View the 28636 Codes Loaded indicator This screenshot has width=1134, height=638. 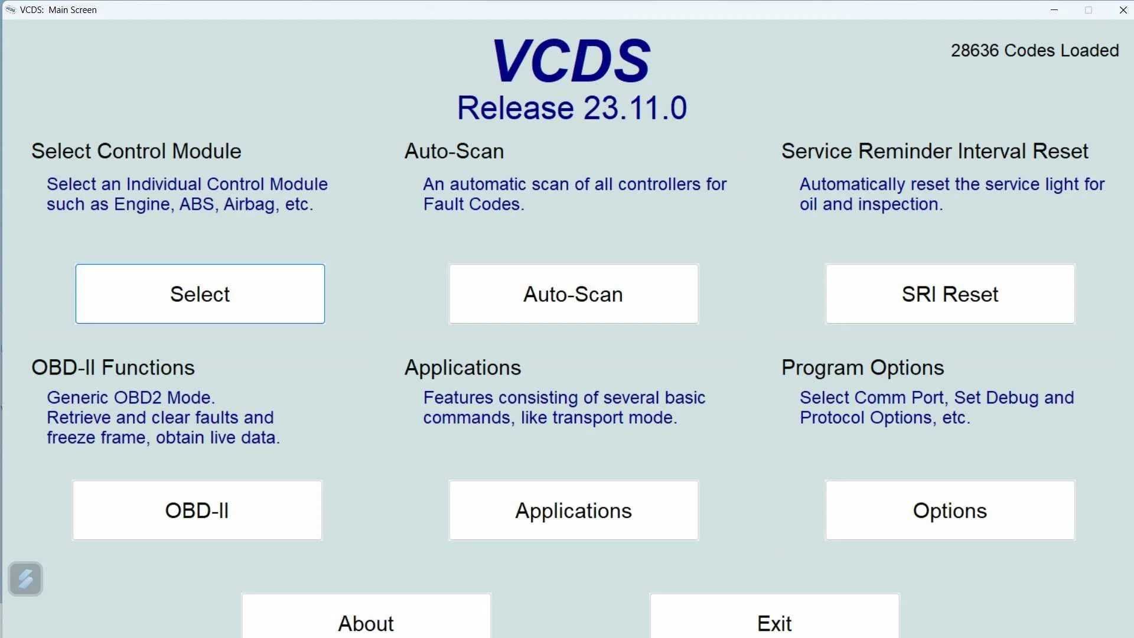coord(1034,49)
